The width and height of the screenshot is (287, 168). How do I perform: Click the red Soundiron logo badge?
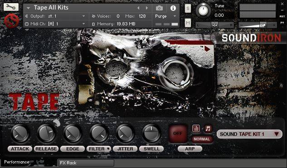tap(11, 21)
